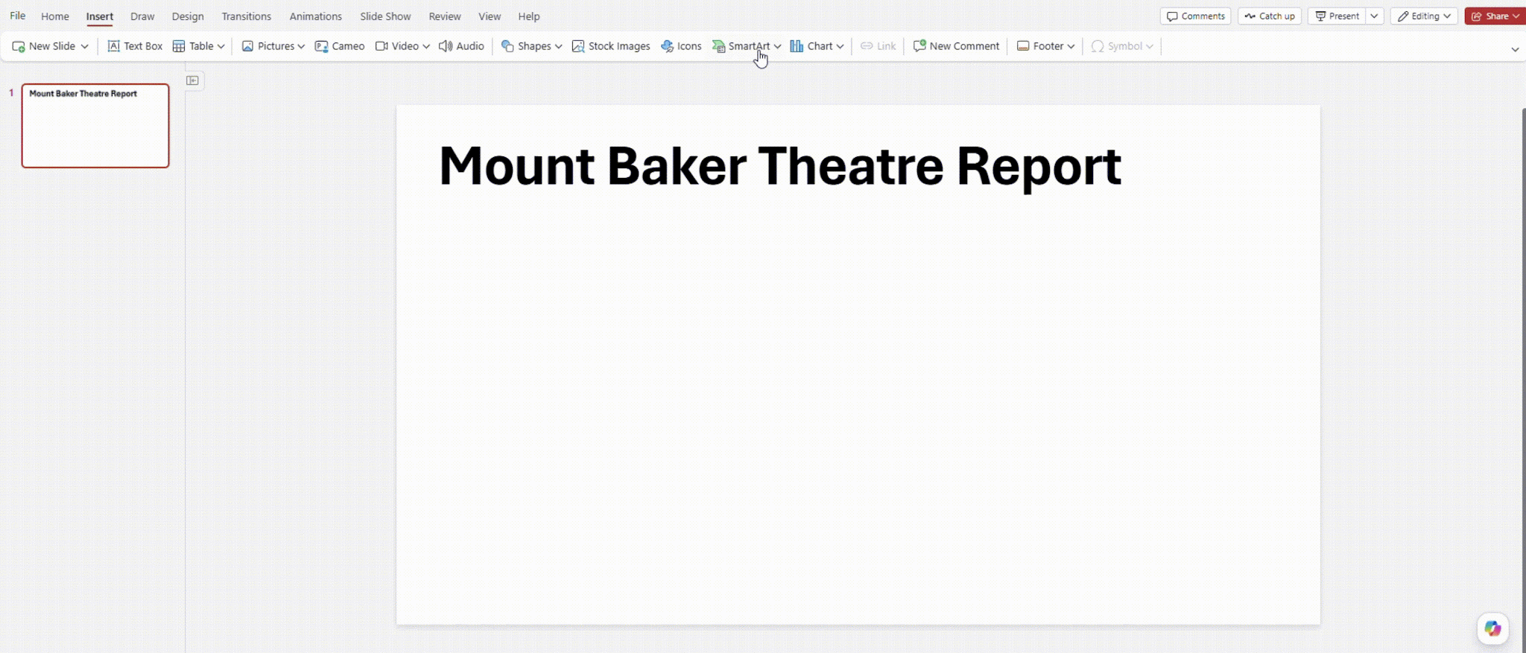1526x653 pixels.
Task: Open the Review tab
Action: pos(445,16)
